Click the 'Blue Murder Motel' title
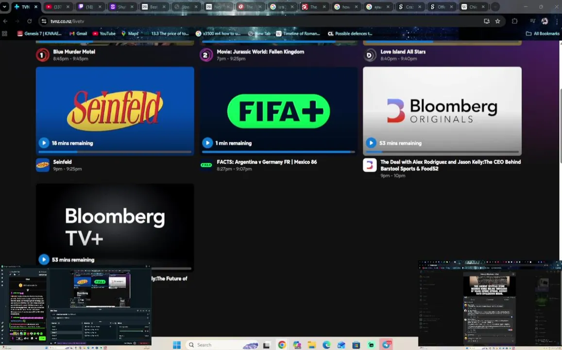This screenshot has height=350, width=562. point(74,52)
